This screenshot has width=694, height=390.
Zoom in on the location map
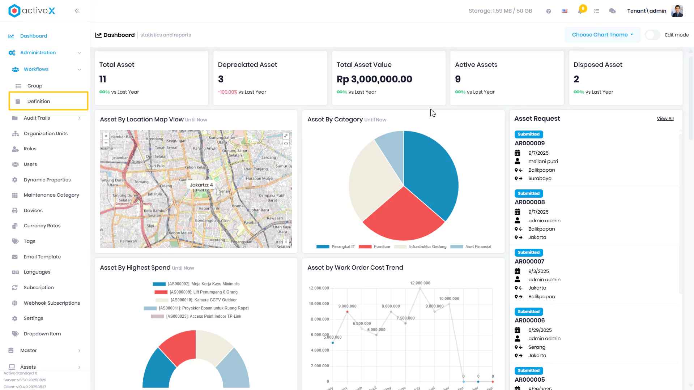coord(106,136)
